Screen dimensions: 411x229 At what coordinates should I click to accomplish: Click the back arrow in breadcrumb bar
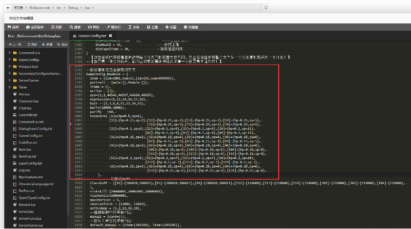tap(7, 7)
